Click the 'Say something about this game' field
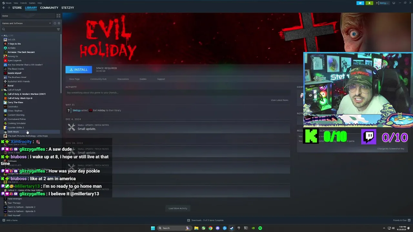Screen dimensions: 413x232 (178, 93)
